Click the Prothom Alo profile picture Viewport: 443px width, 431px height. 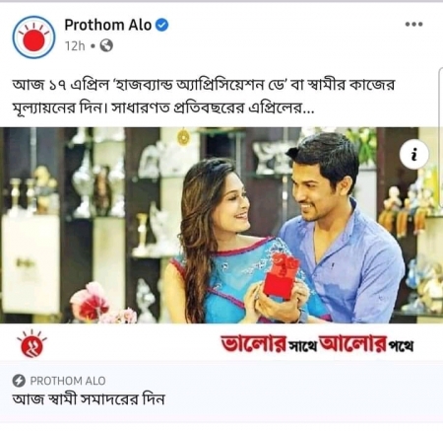click(x=33, y=37)
